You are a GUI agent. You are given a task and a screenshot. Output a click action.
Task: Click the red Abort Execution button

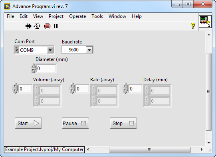coord(47,26)
